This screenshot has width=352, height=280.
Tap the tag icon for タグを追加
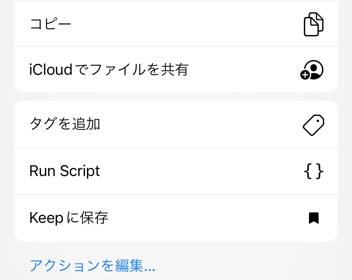point(313,125)
